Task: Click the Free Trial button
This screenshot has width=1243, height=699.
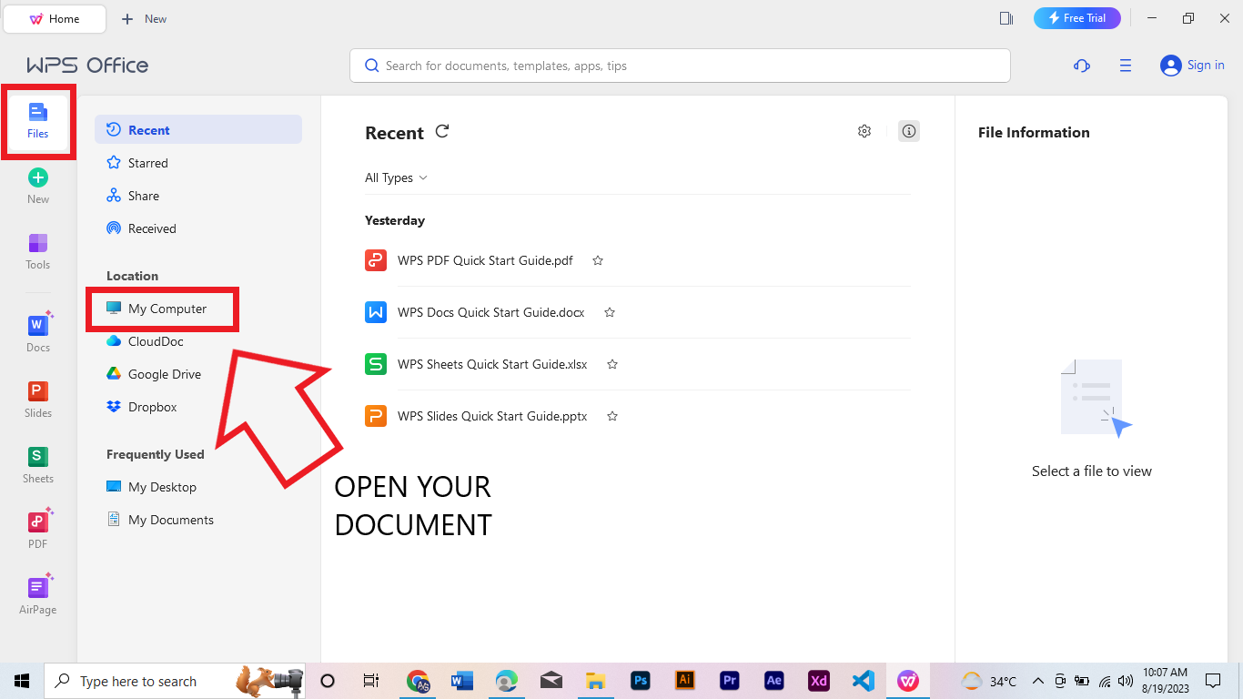Action: click(1076, 18)
